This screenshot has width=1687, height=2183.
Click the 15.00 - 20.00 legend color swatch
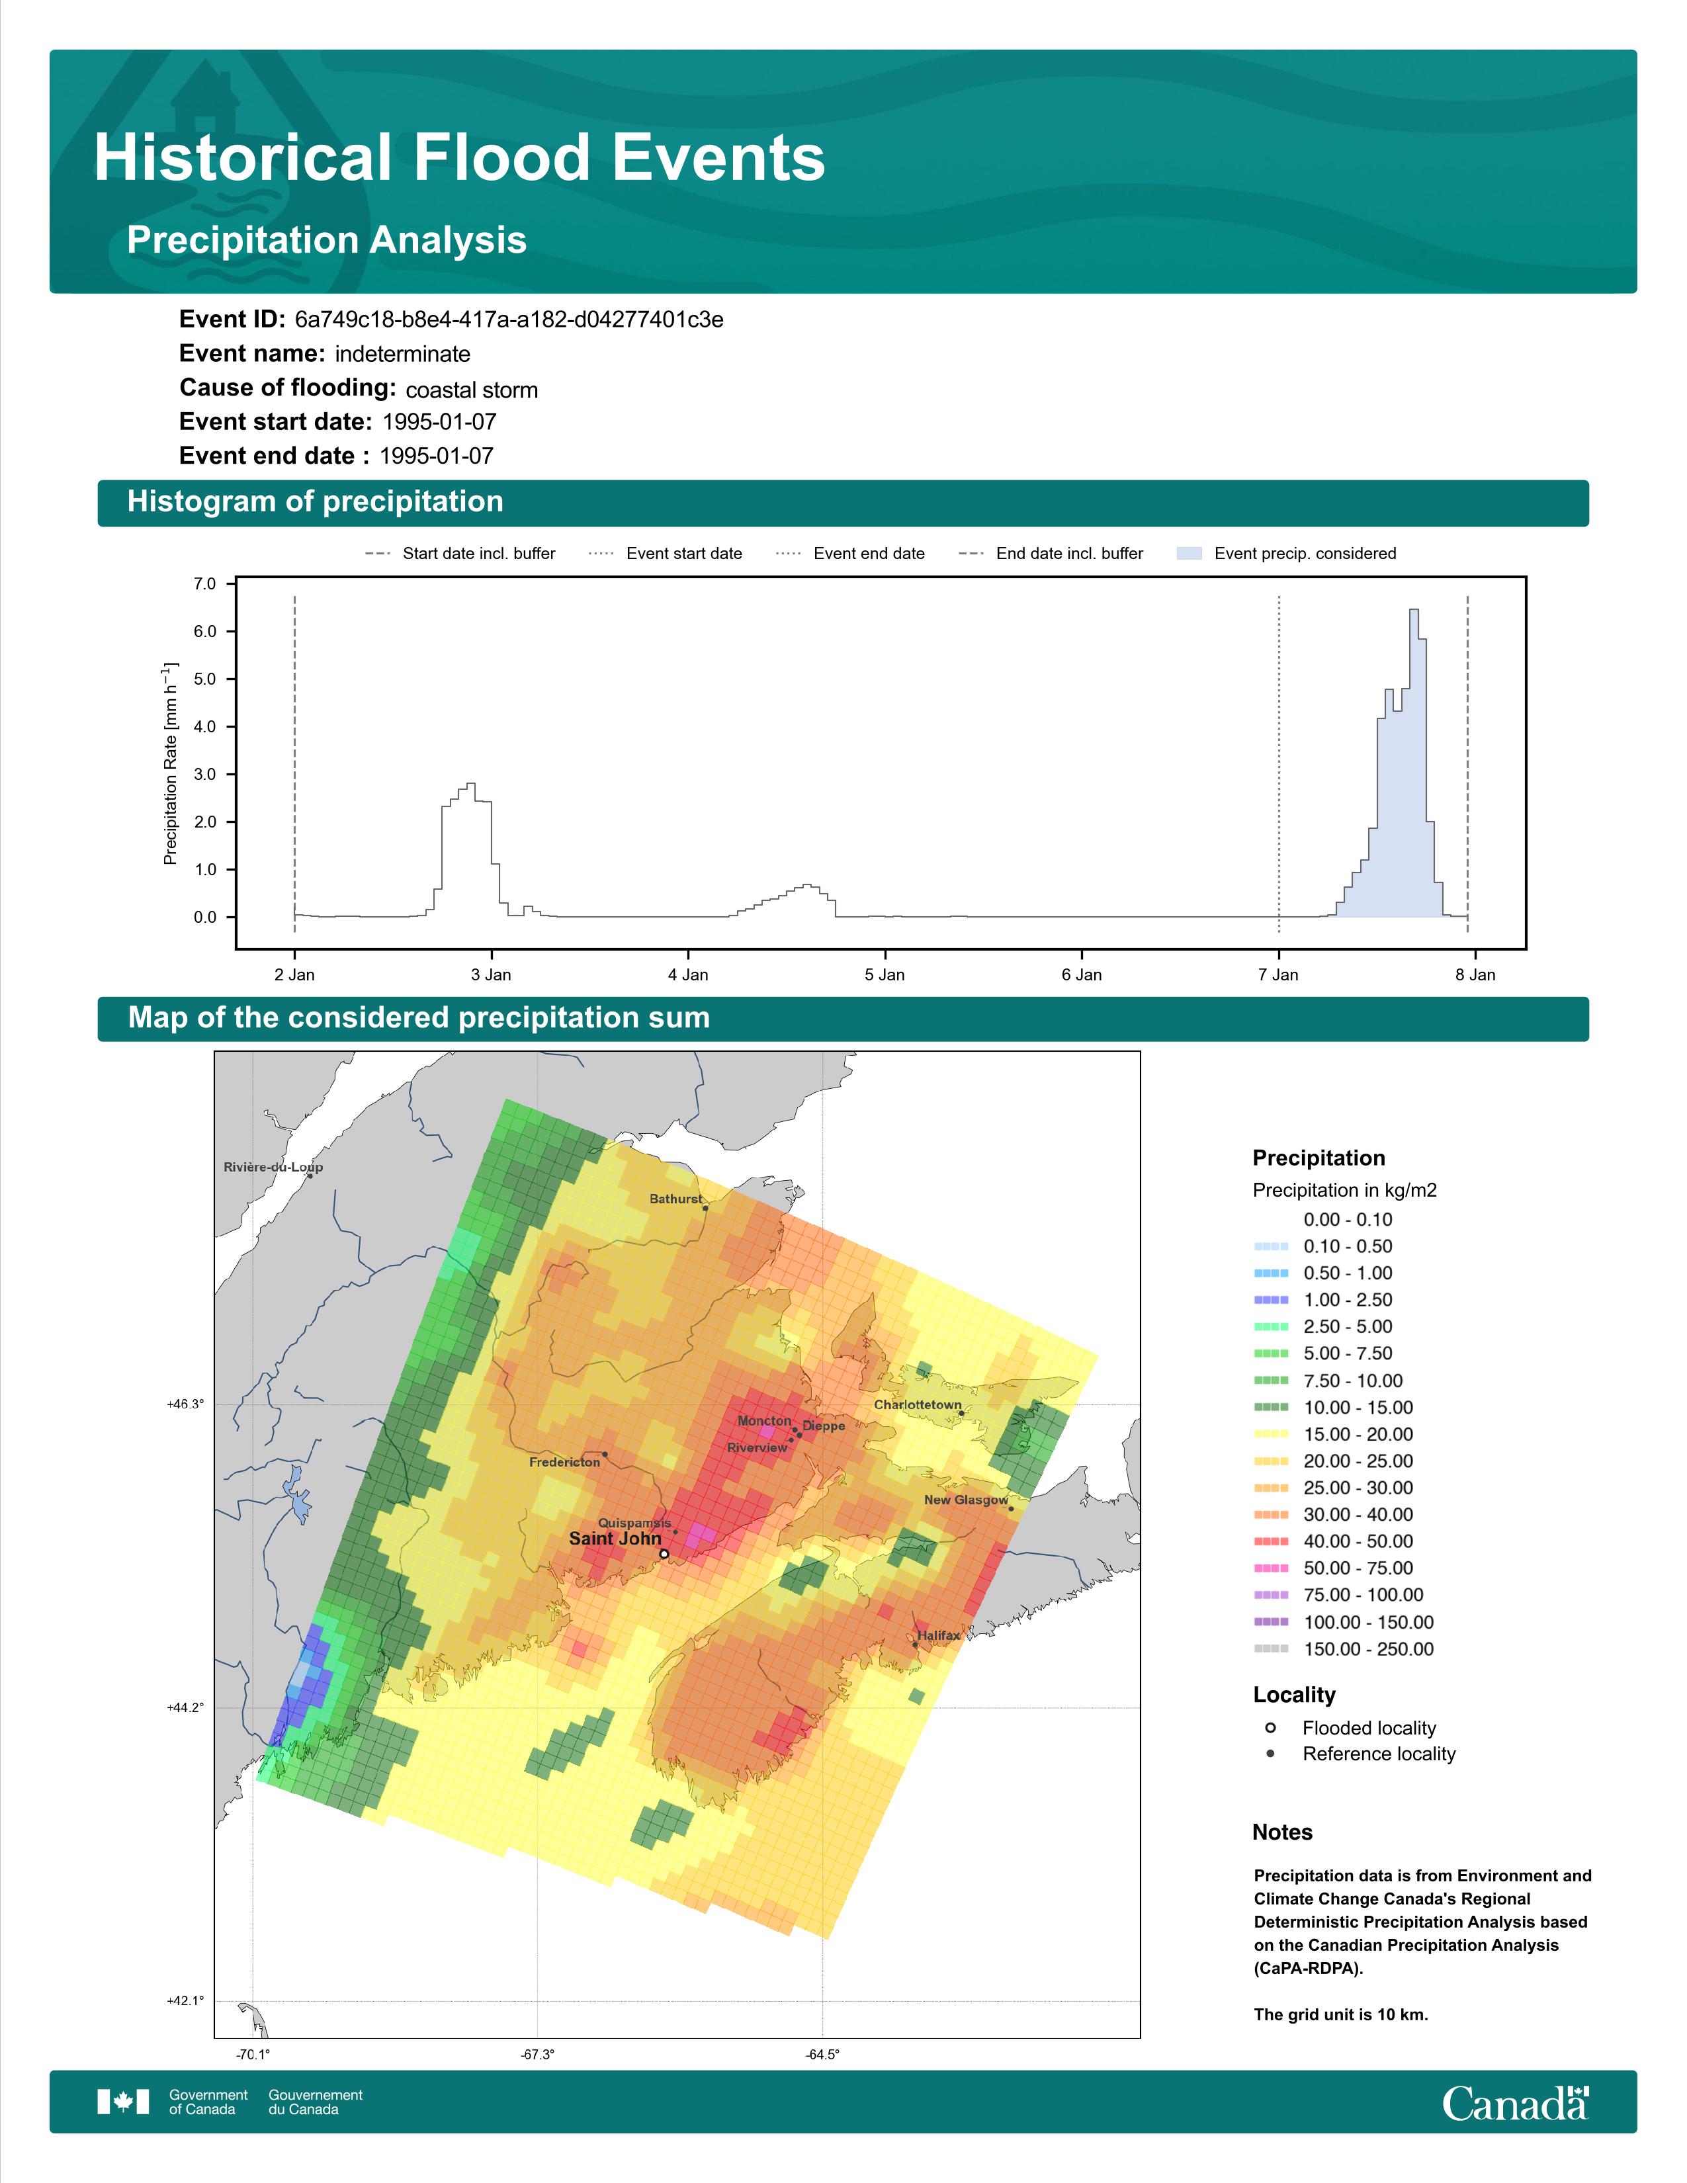[x=1270, y=1434]
